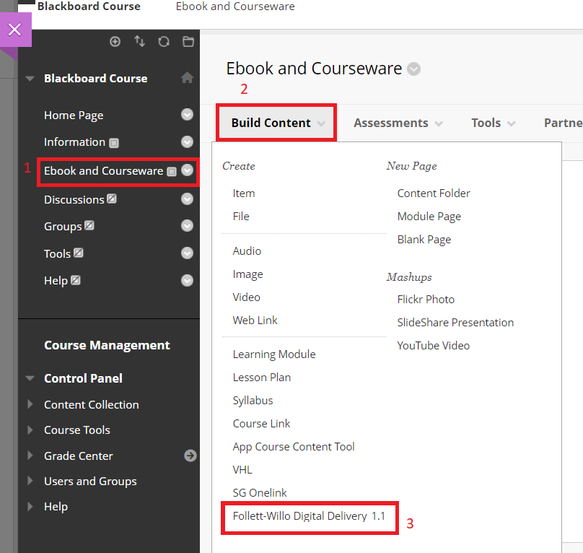Open the Tools action bar menu
Image resolution: width=583 pixels, height=553 pixels.
(x=493, y=123)
